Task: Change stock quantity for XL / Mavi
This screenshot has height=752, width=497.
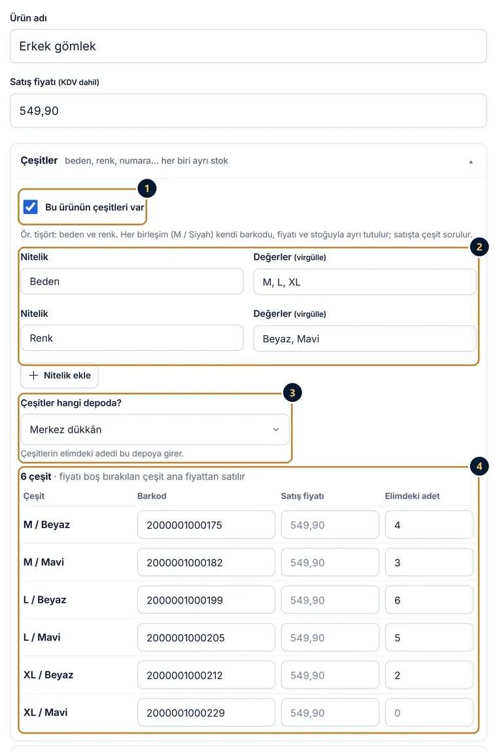Action: coord(429,713)
